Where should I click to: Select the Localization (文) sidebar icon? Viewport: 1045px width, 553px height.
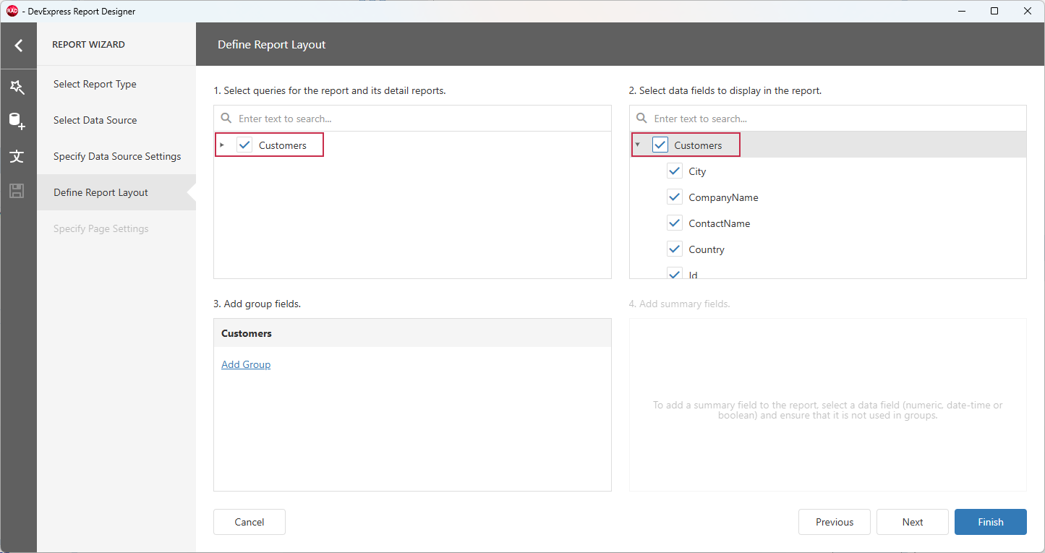18,156
